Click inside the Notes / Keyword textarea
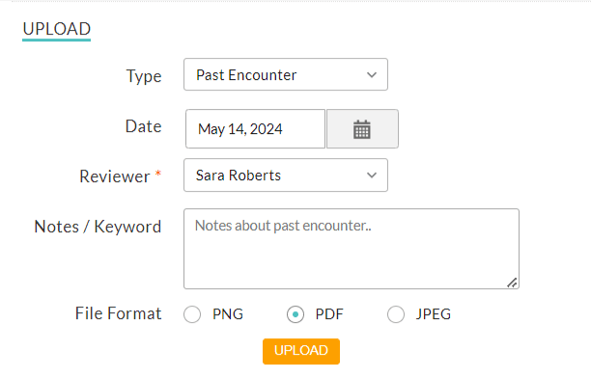 (x=352, y=249)
